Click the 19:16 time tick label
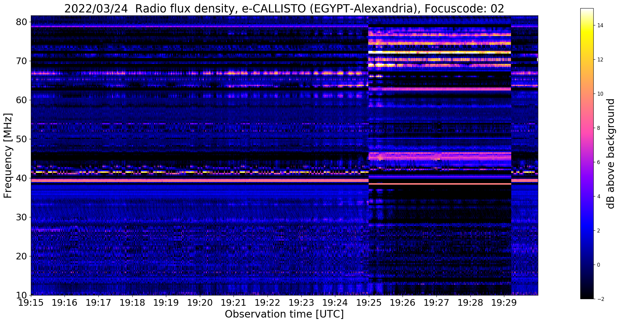The height and width of the screenshot is (323, 620). 65,302
